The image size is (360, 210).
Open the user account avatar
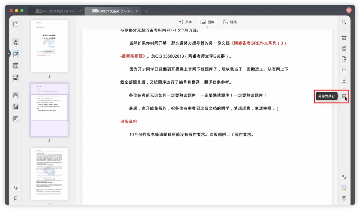tap(349, 10)
